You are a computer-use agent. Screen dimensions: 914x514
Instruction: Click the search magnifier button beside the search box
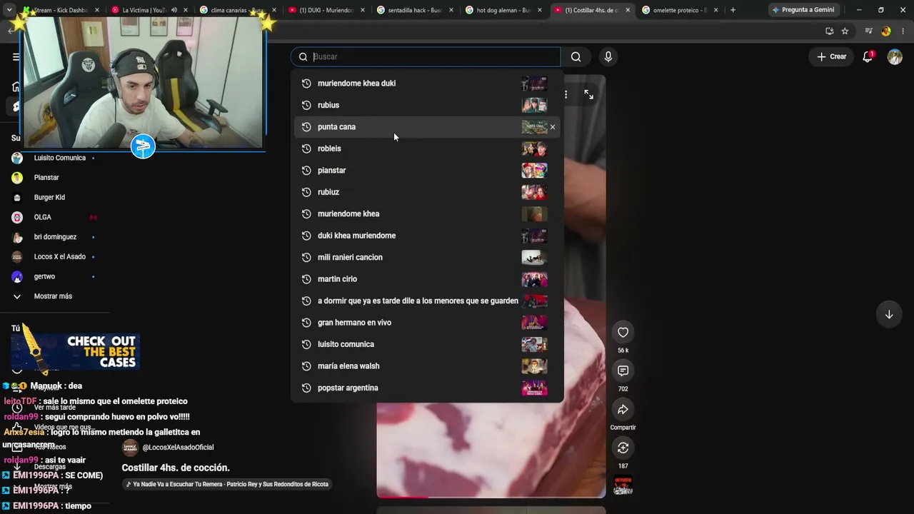tap(576, 57)
